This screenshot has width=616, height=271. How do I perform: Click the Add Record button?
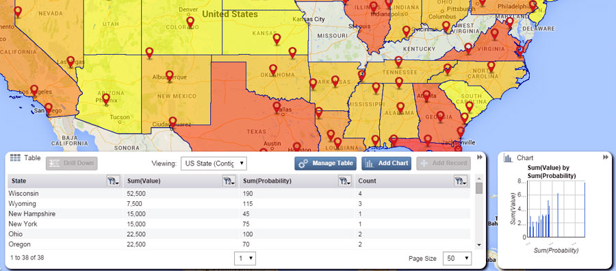tap(443, 164)
